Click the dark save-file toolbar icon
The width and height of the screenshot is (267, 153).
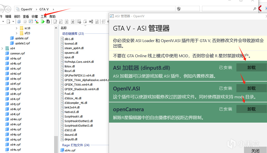point(48,22)
